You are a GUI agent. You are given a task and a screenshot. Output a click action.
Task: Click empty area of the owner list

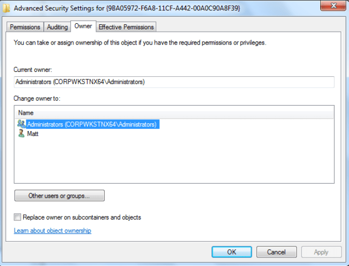point(174,162)
